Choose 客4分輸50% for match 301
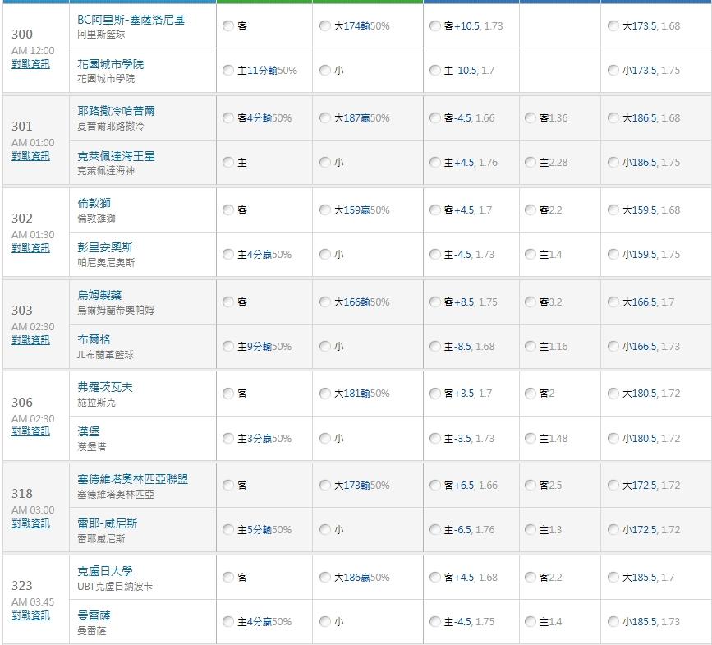712x645 pixels. [228, 118]
